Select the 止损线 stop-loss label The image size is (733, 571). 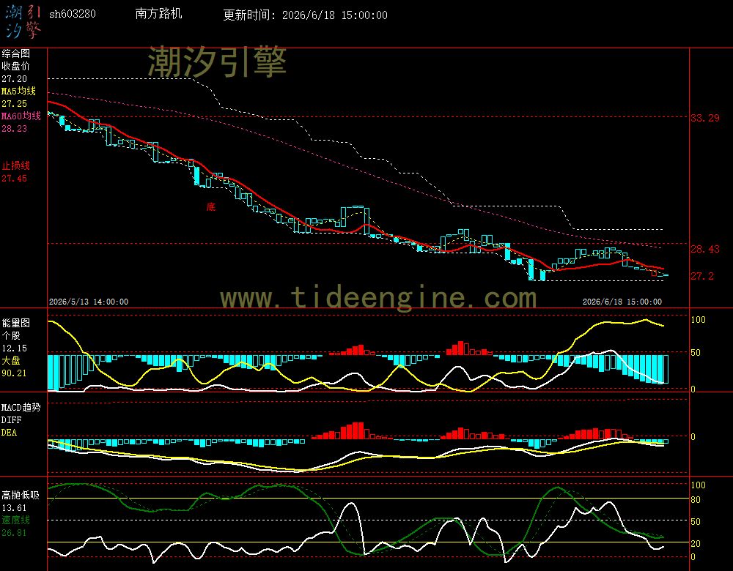point(15,165)
